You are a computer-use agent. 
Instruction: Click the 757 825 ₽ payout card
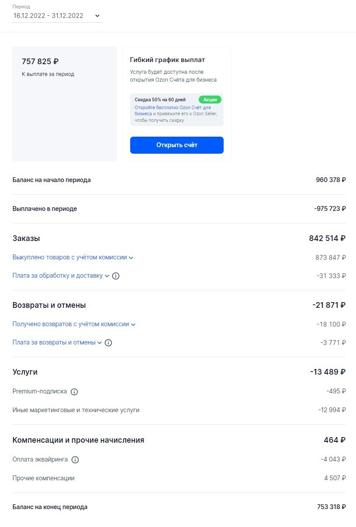(x=65, y=104)
